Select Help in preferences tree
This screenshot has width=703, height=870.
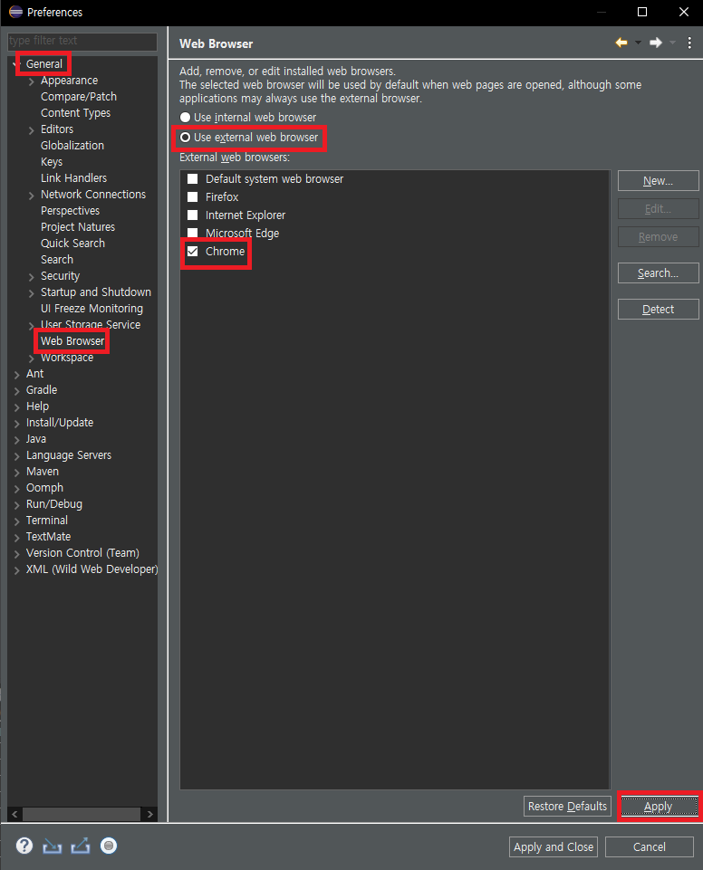coord(38,406)
